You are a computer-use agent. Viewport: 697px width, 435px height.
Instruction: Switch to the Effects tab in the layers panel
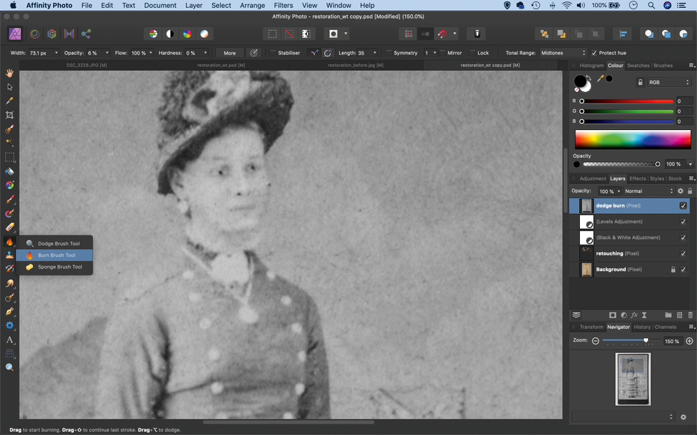coord(637,178)
